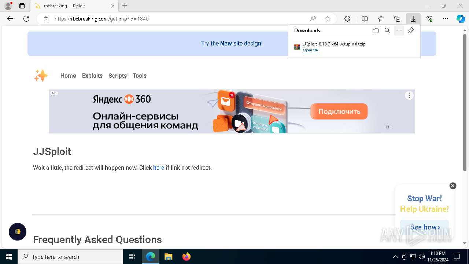Open the Extensions puzzle icon
Screen dimensions: 469x264
tap(347, 19)
